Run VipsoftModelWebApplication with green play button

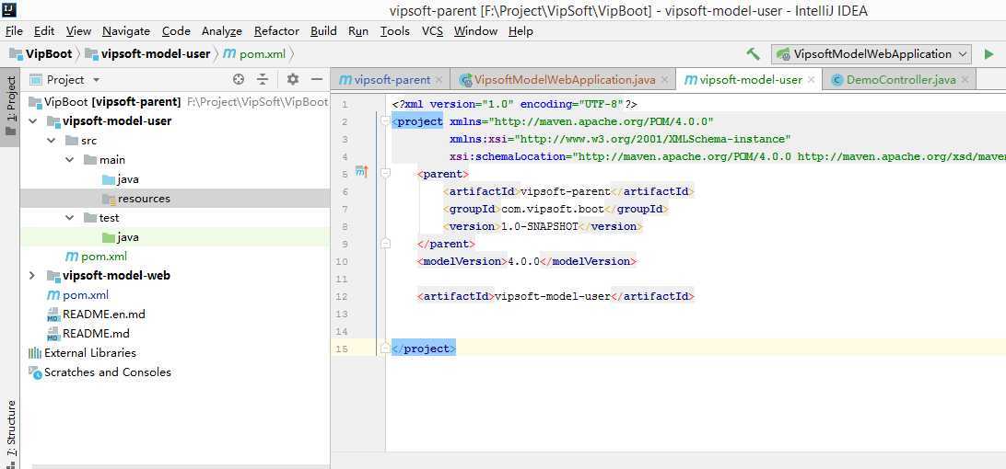(x=988, y=54)
